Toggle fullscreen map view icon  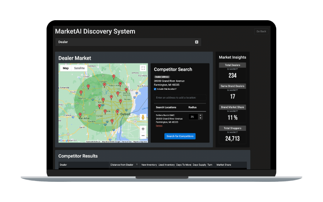pyautogui.click(x=143, y=68)
